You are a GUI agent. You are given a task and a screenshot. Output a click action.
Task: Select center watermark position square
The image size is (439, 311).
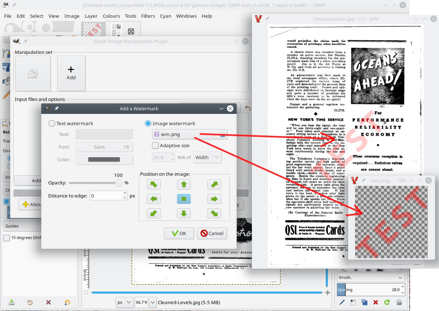click(184, 199)
